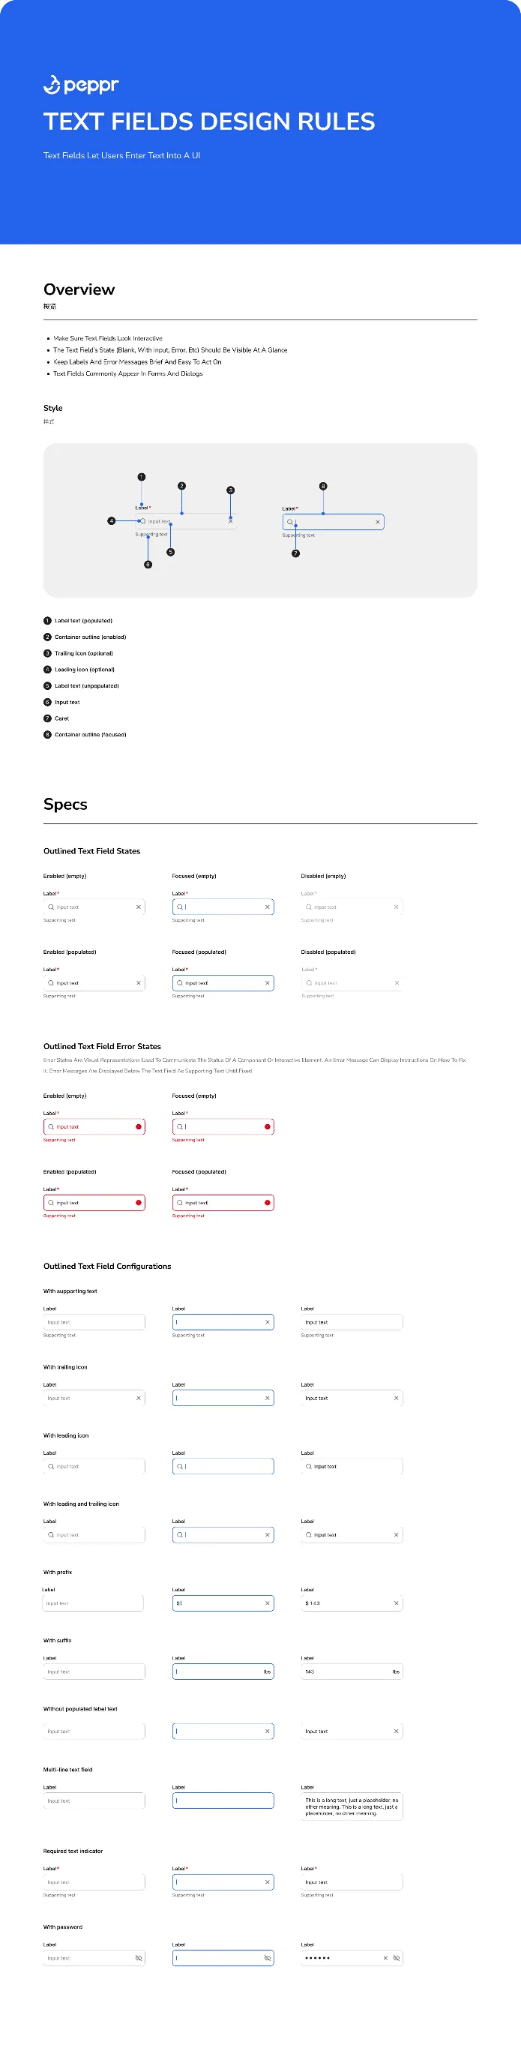The image size is (521, 2063).
Task: Click the unfocused empty With prefix input field
Action: [x=93, y=1603]
